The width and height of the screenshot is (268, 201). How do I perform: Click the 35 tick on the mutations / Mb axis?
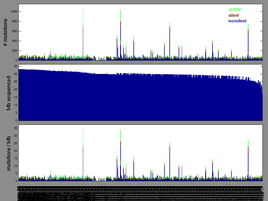(15, 128)
